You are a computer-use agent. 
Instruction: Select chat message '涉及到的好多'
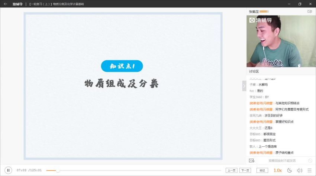(274, 115)
